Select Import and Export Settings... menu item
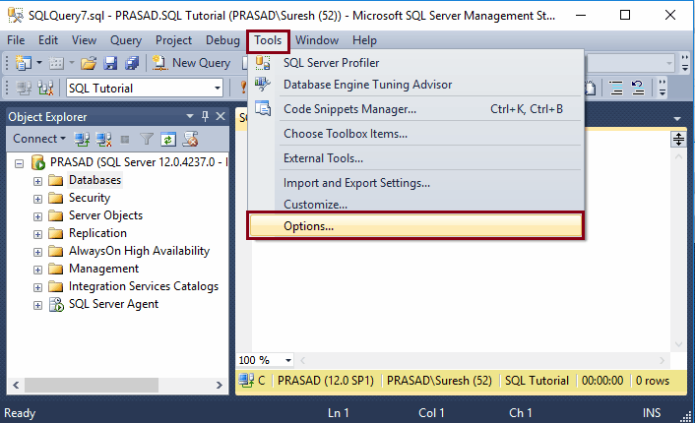The width and height of the screenshot is (695, 423). [x=415, y=183]
